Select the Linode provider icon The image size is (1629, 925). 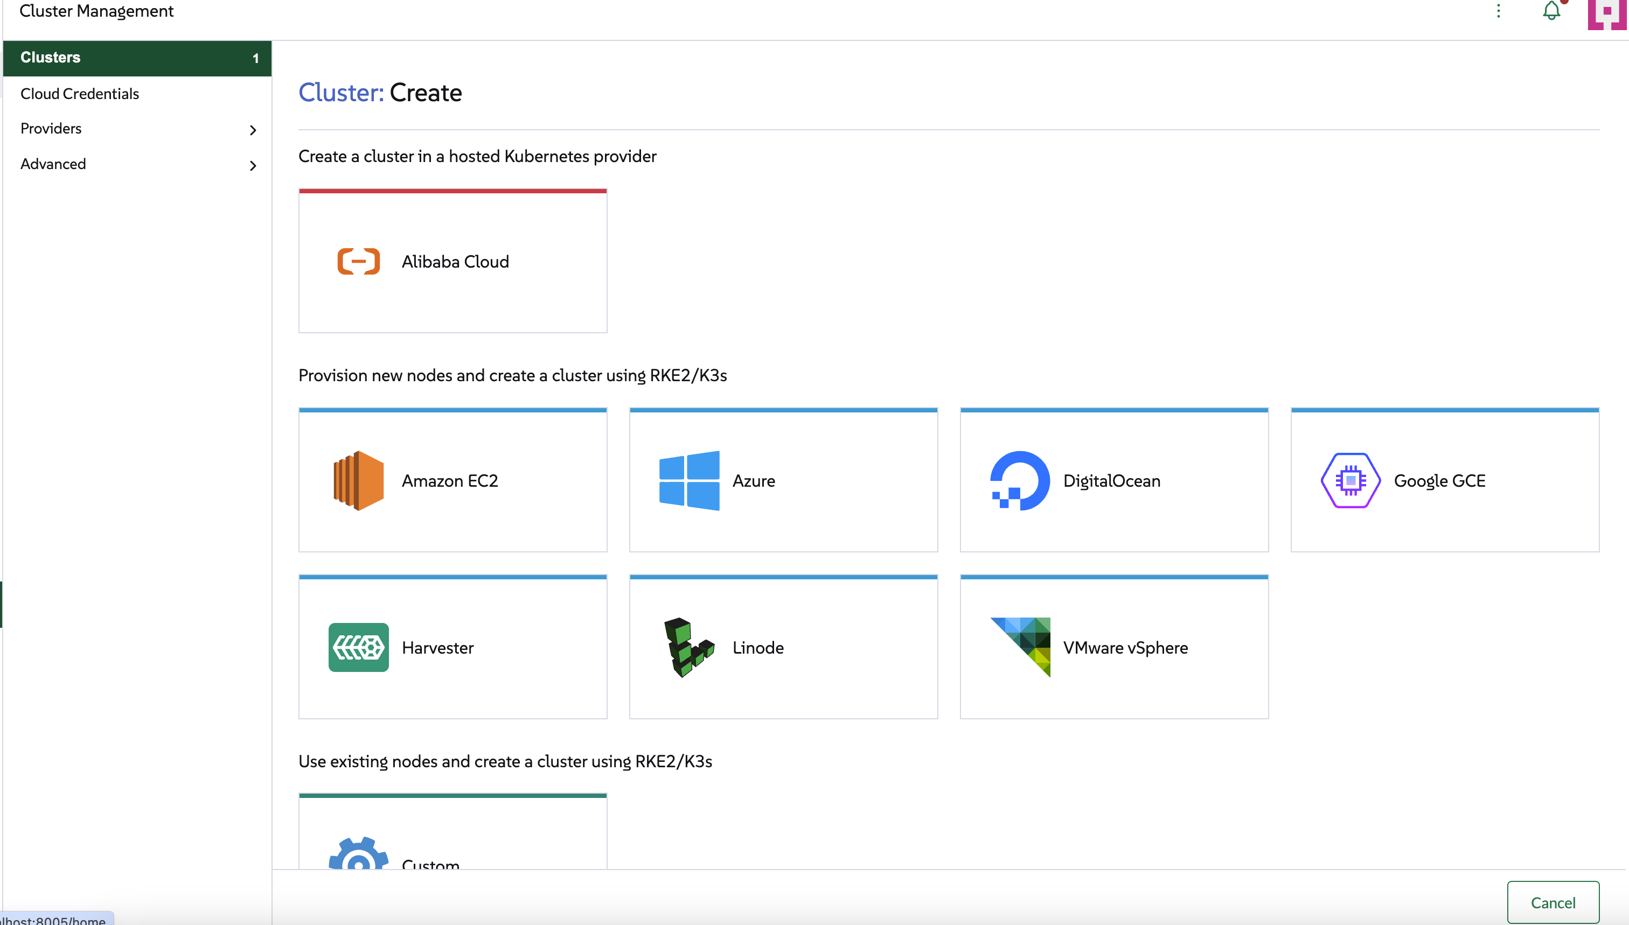point(689,647)
